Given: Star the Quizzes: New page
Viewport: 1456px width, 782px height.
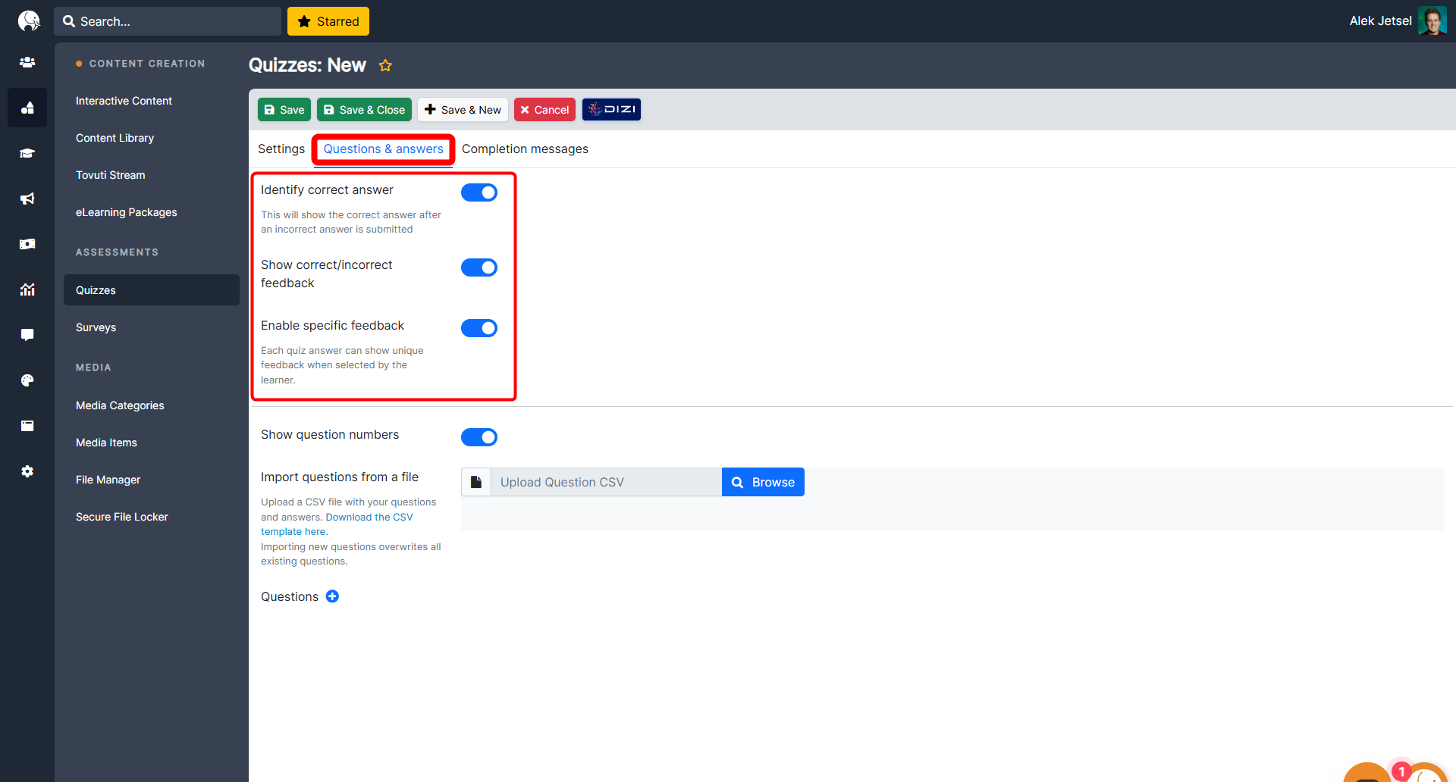Looking at the screenshot, I should [x=385, y=65].
